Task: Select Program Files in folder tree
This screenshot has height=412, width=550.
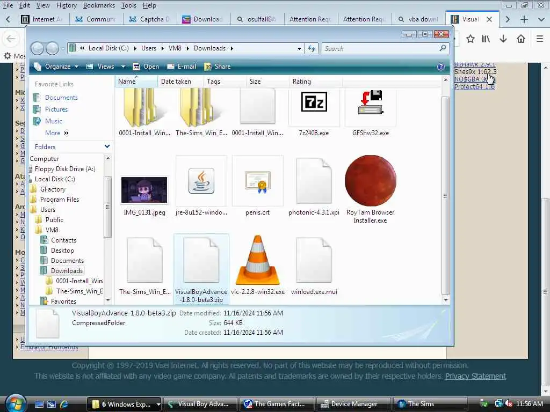Action: (x=59, y=200)
